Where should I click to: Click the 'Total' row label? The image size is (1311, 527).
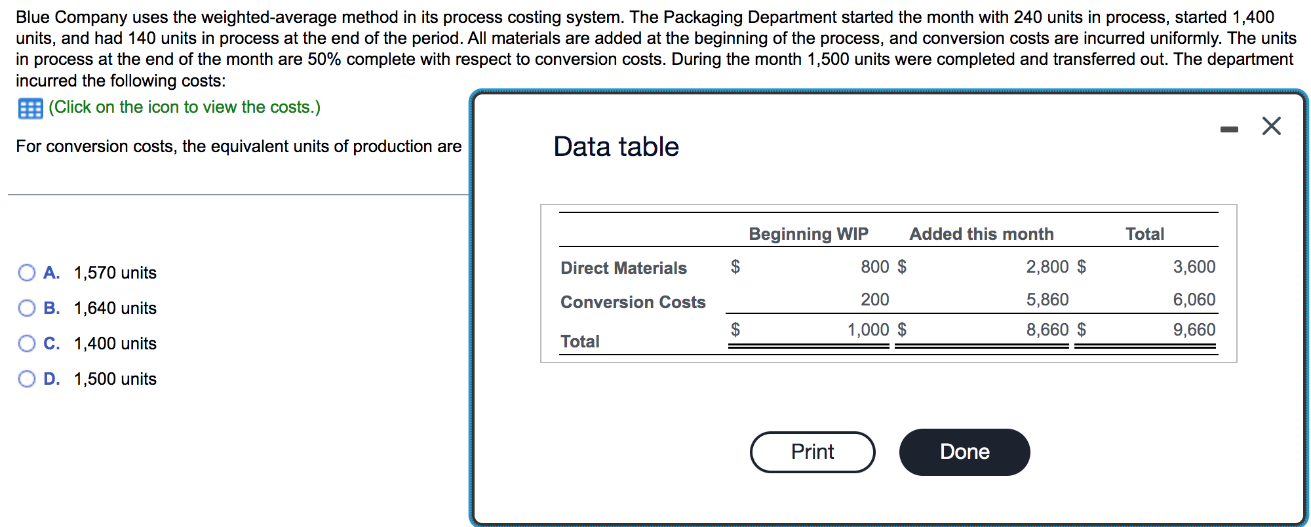tap(579, 342)
